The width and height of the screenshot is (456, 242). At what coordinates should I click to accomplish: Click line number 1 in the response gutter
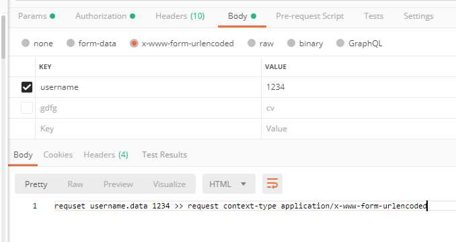tap(34, 206)
